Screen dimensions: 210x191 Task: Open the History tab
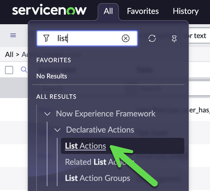186,11
